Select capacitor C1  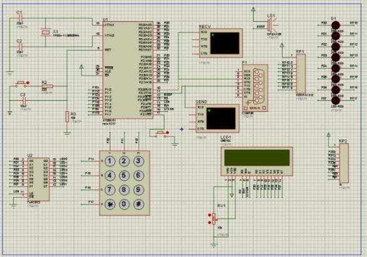tap(21, 18)
